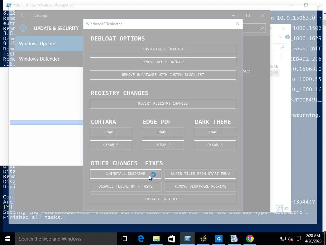Open File Explorer from taskbar
Viewport: 326px width, 245px height.
coord(156,239)
